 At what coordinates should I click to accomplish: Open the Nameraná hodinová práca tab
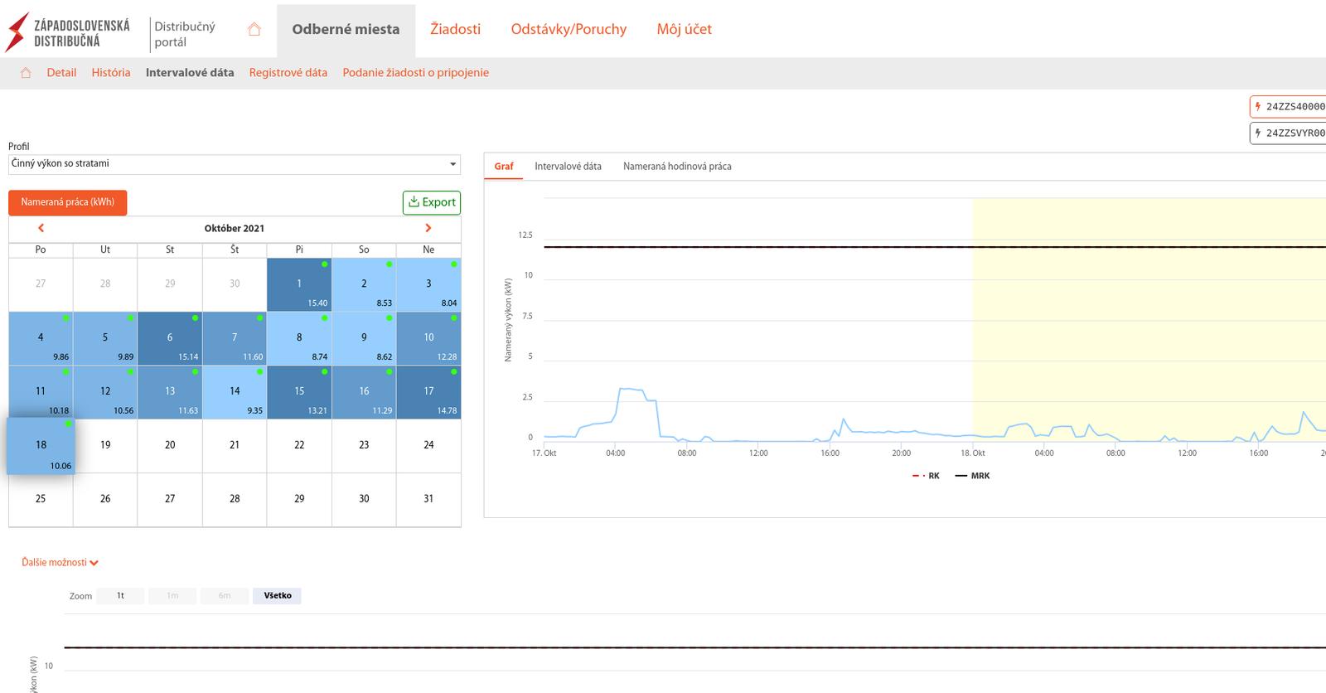click(677, 167)
